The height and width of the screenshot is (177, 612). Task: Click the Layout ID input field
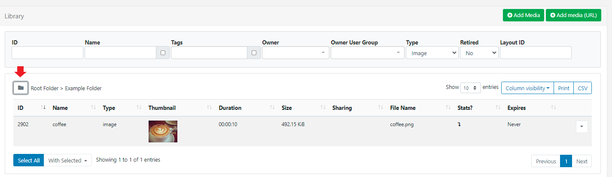coord(536,53)
